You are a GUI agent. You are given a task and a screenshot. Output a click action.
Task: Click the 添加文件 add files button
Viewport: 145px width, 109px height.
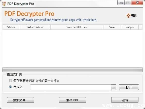point(21,100)
